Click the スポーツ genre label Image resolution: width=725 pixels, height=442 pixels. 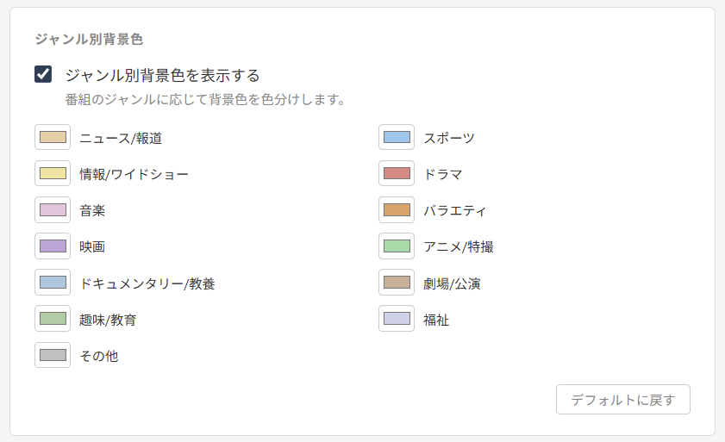click(449, 138)
